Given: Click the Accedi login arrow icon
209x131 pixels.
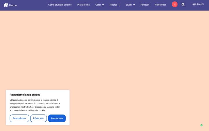Looking at the screenshot, I should [x=194, y=4].
